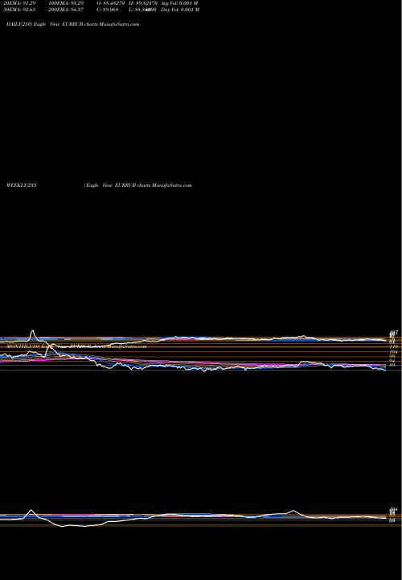Click the high price H: 89.82370
Viewport: 402px width, 580px height.
[143, 3]
